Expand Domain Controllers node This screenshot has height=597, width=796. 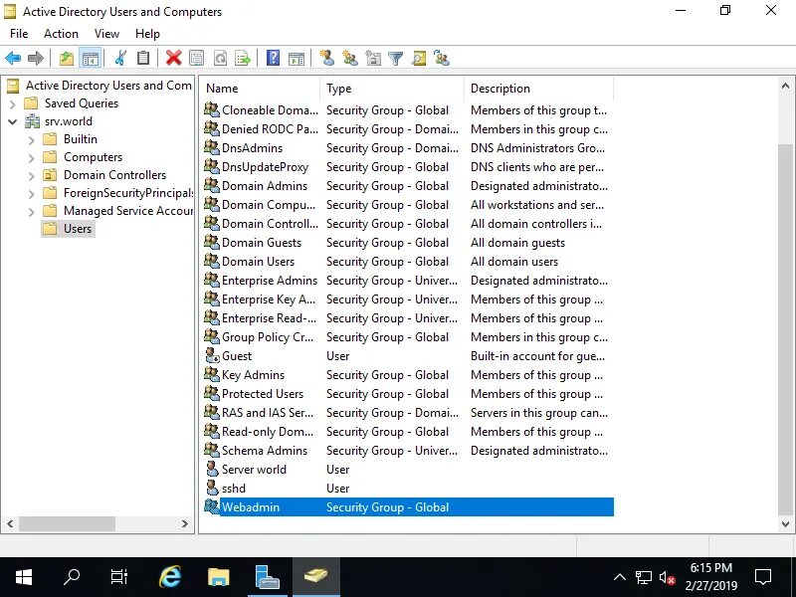pos(32,176)
